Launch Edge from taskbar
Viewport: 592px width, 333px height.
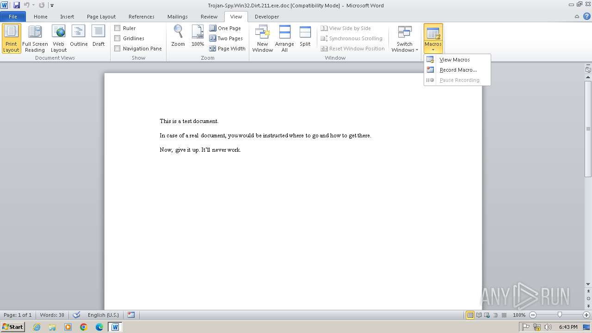(99, 327)
